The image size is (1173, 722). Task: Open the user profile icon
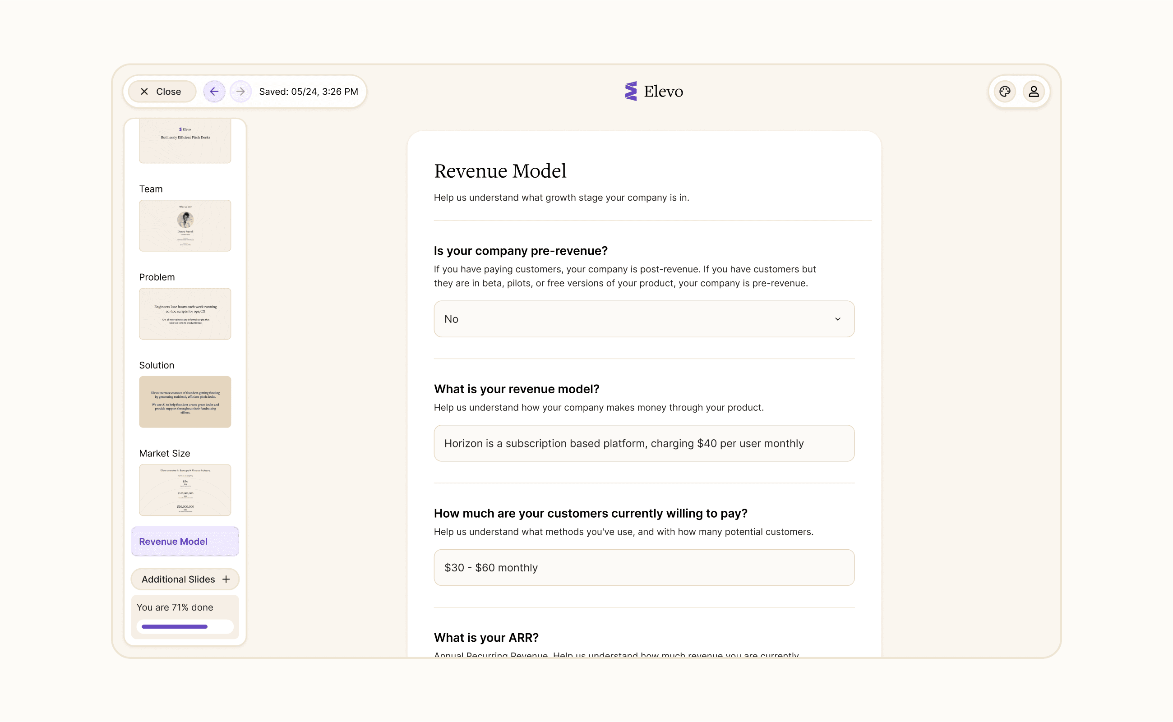point(1034,91)
